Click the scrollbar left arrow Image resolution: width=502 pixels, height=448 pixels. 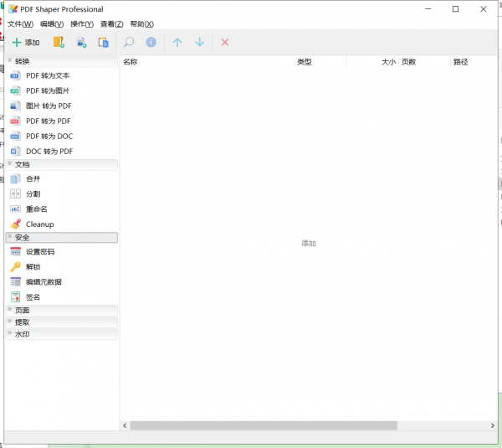(x=125, y=425)
